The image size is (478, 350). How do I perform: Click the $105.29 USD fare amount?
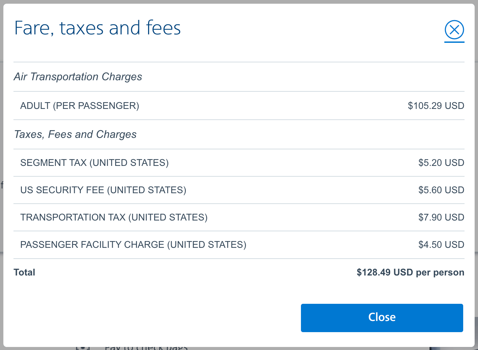tap(436, 106)
